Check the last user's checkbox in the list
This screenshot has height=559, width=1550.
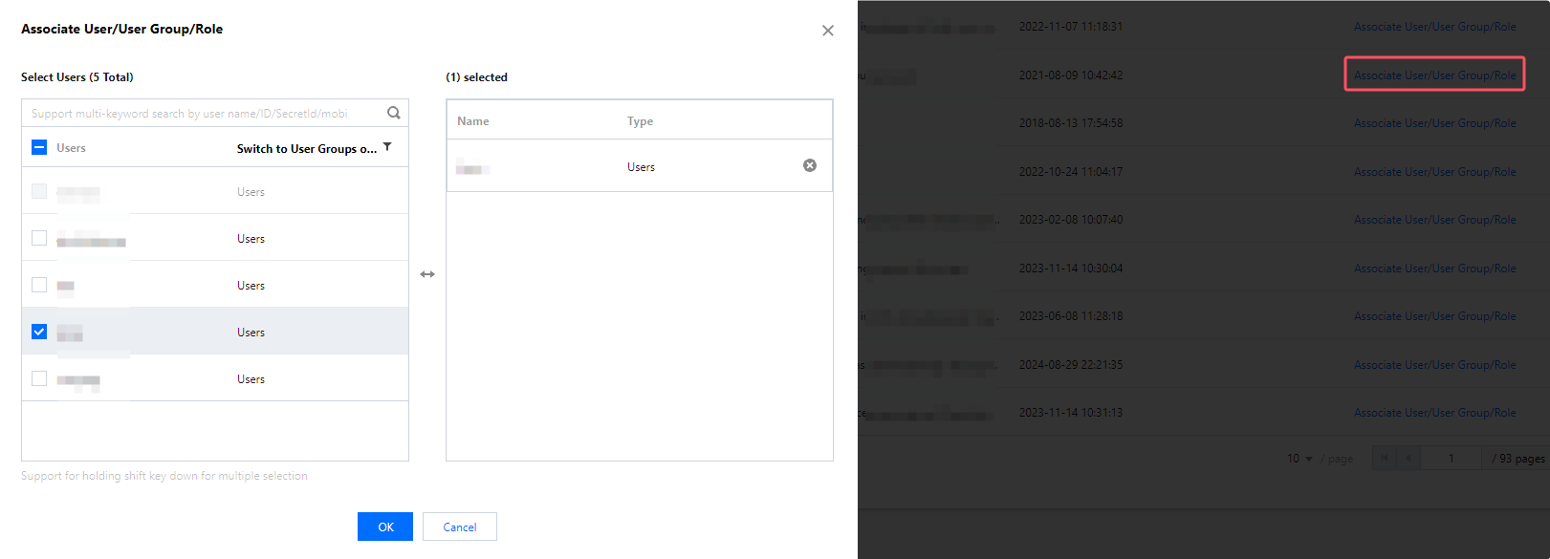click(39, 378)
